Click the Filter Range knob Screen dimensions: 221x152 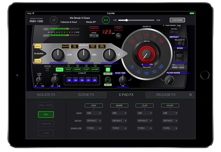169,80
